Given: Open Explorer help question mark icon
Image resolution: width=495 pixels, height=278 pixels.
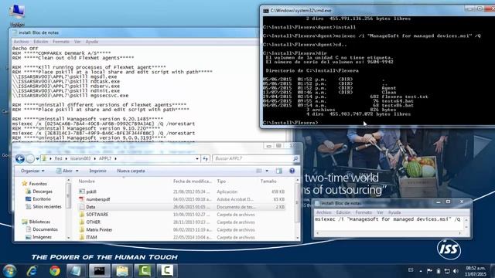Looking at the screenshot, I should click(x=292, y=171).
